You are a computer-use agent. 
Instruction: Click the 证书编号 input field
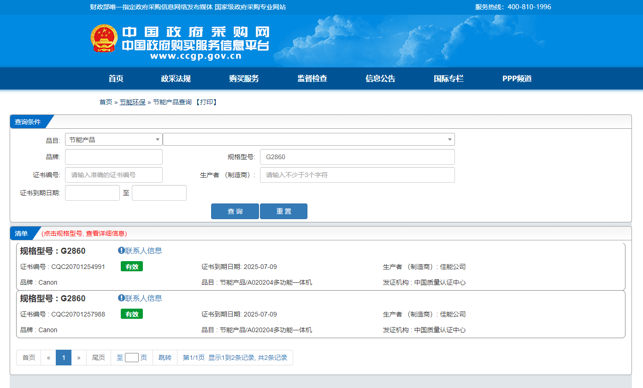click(113, 175)
